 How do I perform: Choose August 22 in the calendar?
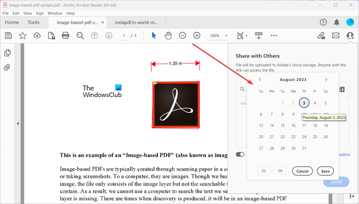pyautogui.click(x=283, y=137)
